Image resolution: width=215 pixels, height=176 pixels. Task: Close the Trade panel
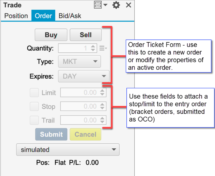pyautogui.click(x=128, y=5)
